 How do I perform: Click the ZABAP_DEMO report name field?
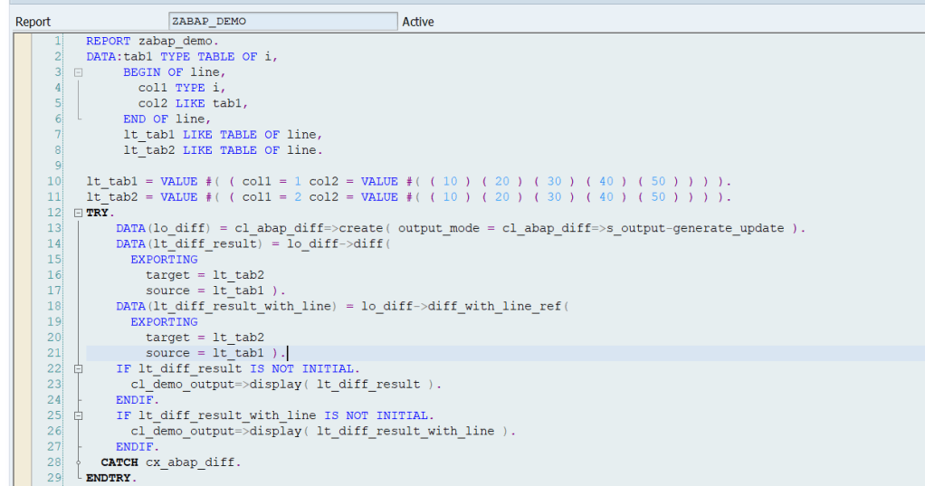pyautogui.click(x=282, y=21)
